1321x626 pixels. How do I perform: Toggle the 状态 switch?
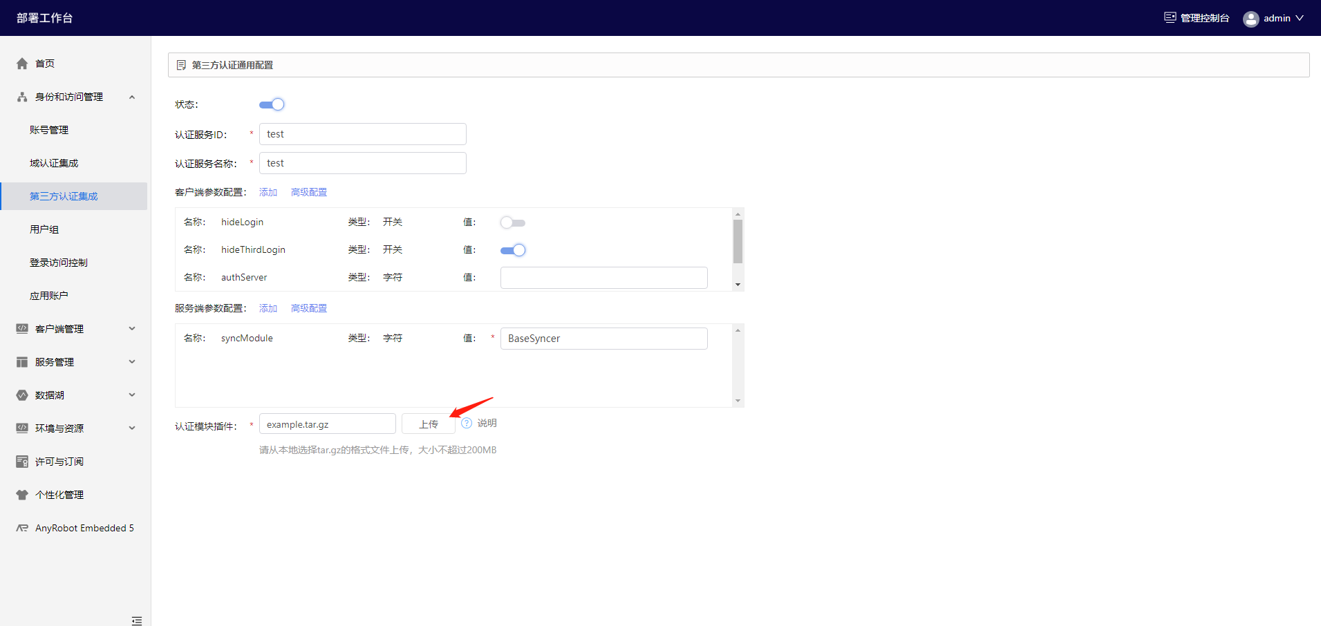272,104
